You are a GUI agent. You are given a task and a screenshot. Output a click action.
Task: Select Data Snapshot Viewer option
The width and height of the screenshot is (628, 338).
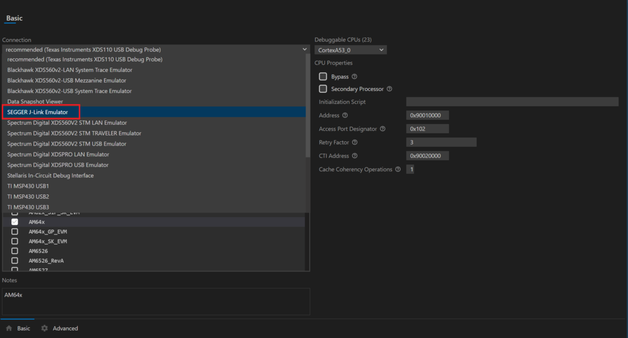(x=154, y=102)
